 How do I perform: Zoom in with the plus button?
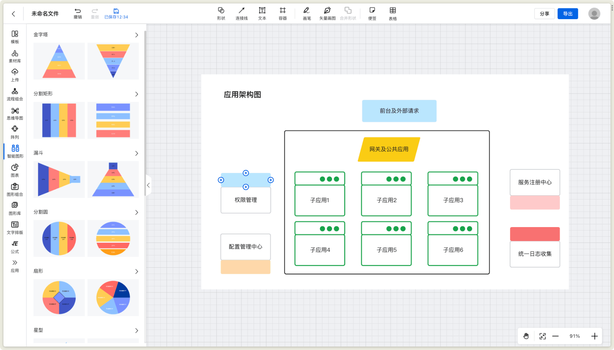click(594, 336)
